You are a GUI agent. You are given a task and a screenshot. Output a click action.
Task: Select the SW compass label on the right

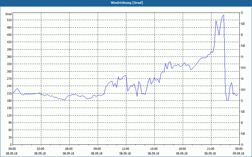[243, 90]
